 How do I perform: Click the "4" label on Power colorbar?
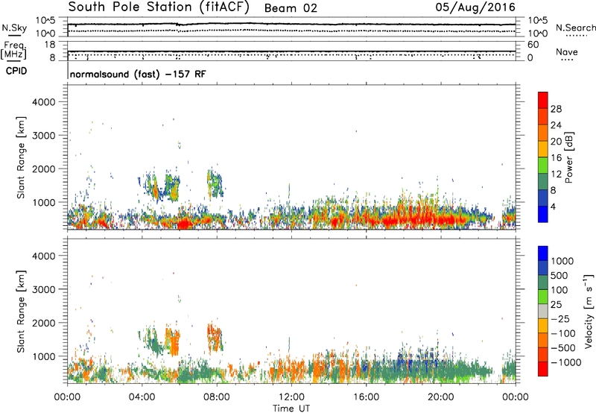click(553, 207)
